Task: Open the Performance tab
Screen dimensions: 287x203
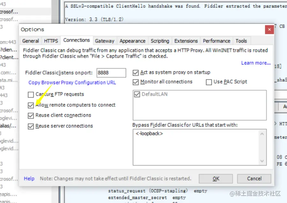Action: click(217, 41)
